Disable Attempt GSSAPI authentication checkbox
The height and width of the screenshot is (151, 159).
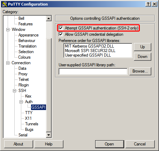pyautogui.click(x=61, y=28)
